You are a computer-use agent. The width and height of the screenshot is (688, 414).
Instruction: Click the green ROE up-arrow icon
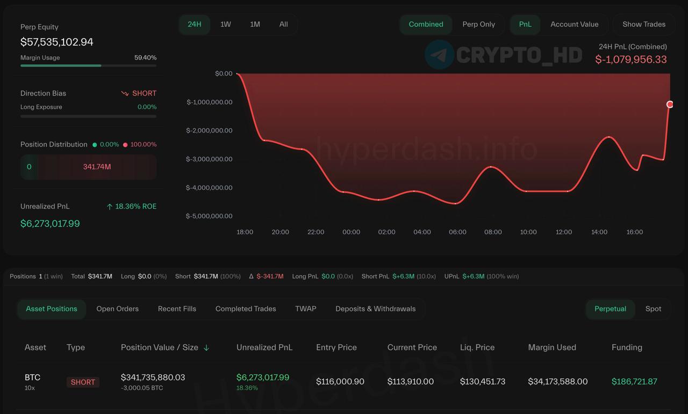pos(110,206)
